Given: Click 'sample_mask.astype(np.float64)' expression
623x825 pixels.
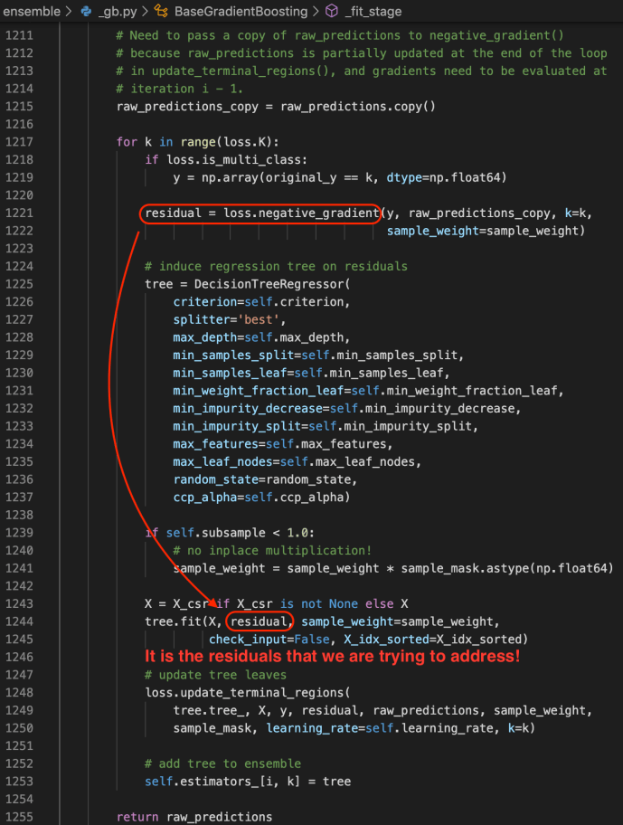Looking at the screenshot, I should [x=507, y=569].
